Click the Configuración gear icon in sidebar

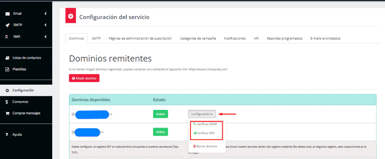(x=7, y=90)
